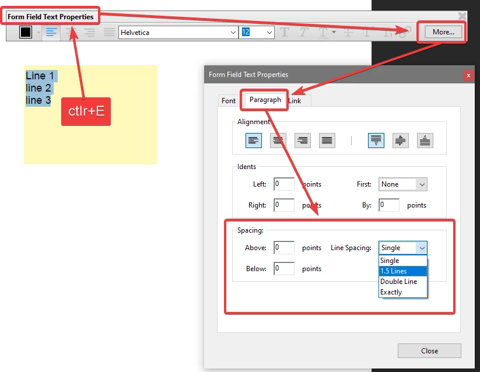Align text left in toolbar
This screenshot has height=372, width=480.
click(x=51, y=32)
